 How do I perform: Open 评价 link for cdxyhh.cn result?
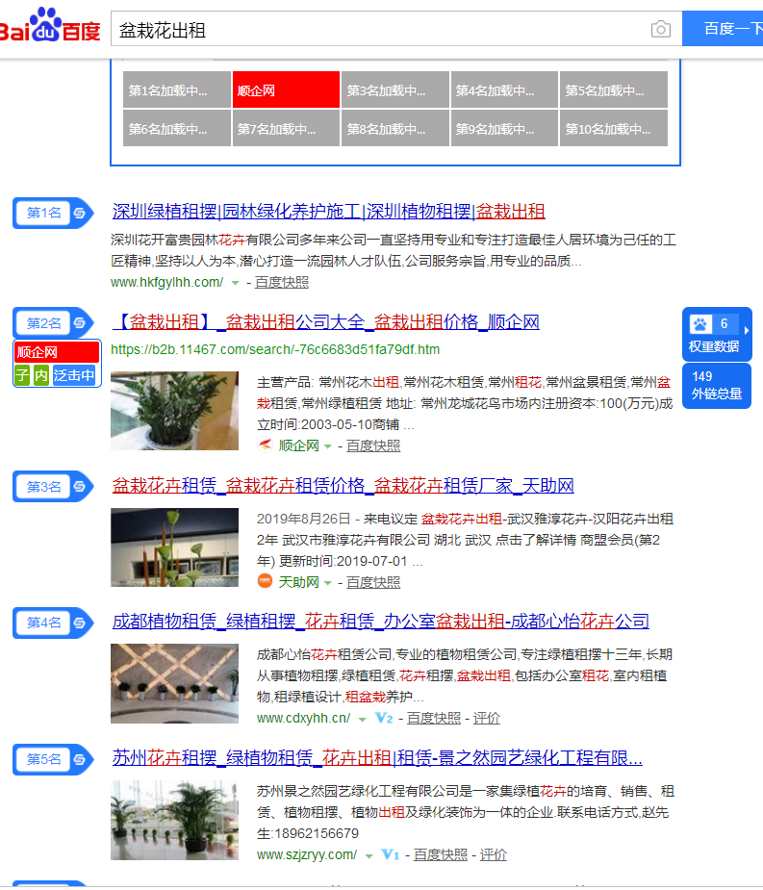coord(487,718)
